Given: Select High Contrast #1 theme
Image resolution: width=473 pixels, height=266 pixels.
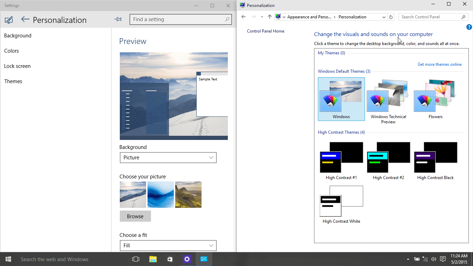Looking at the screenshot, I should 341,161.
